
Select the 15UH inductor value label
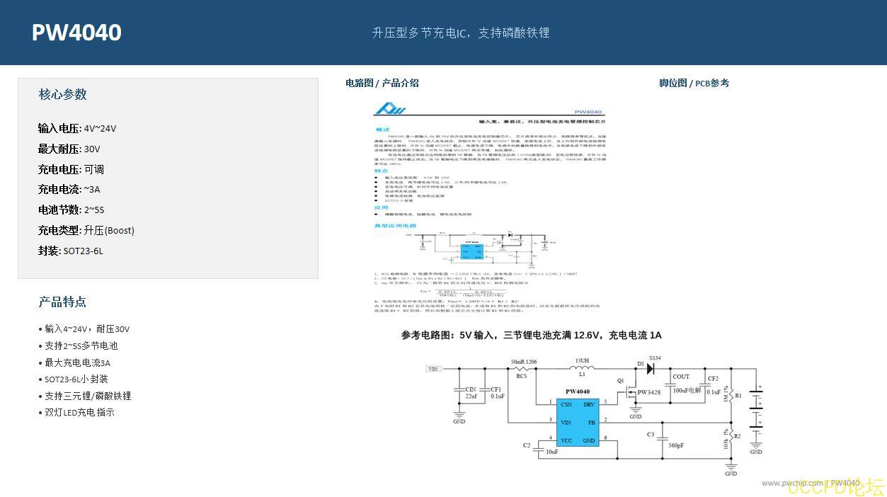coord(583,360)
